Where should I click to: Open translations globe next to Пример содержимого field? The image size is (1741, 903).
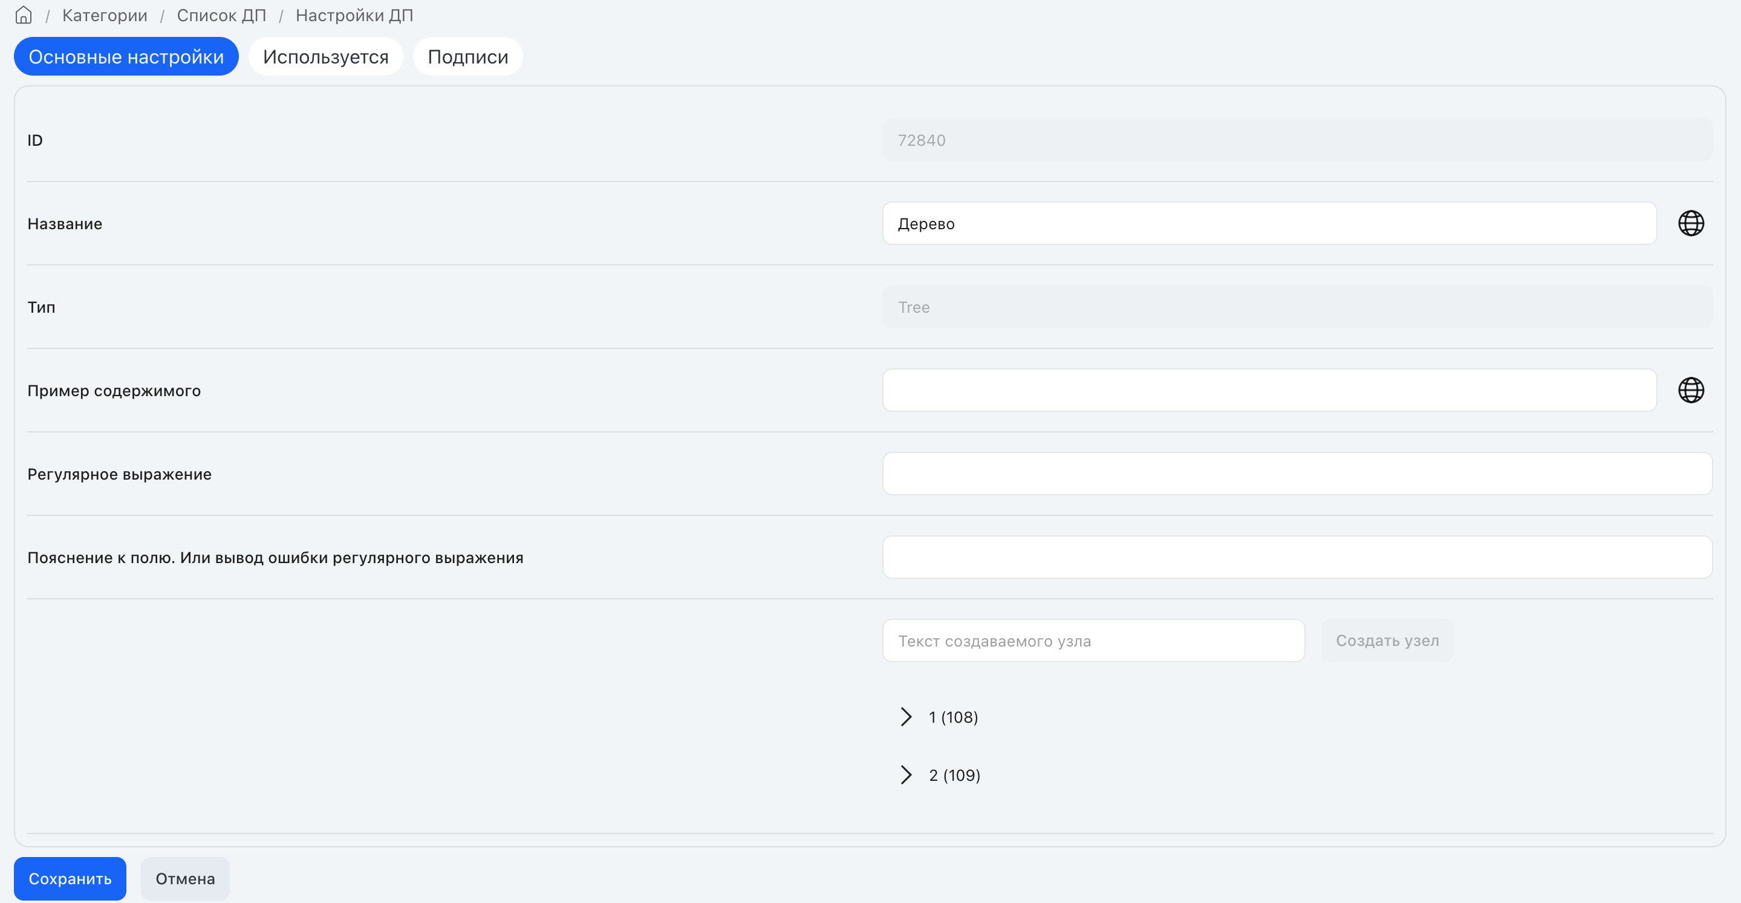[1691, 390]
